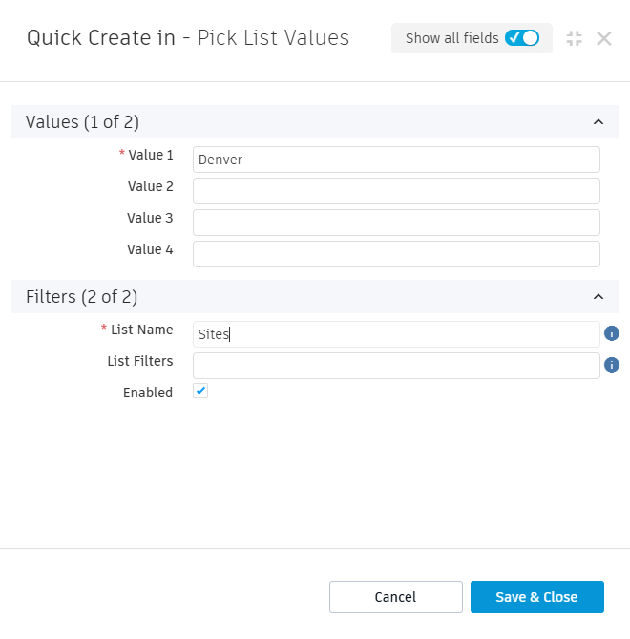
Task: Close the Quick Create dialog
Action: (604, 38)
